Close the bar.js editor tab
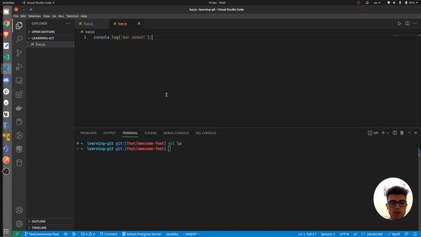Viewport: 421px width, 237px height. click(139, 24)
